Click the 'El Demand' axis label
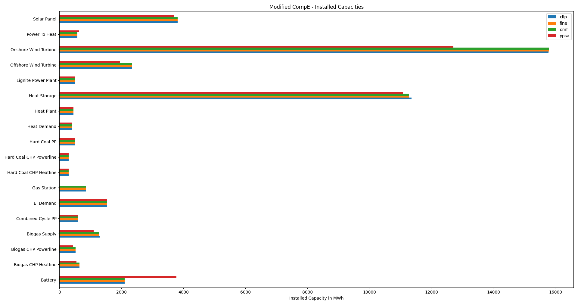This screenshot has width=578, height=305. tap(45, 203)
